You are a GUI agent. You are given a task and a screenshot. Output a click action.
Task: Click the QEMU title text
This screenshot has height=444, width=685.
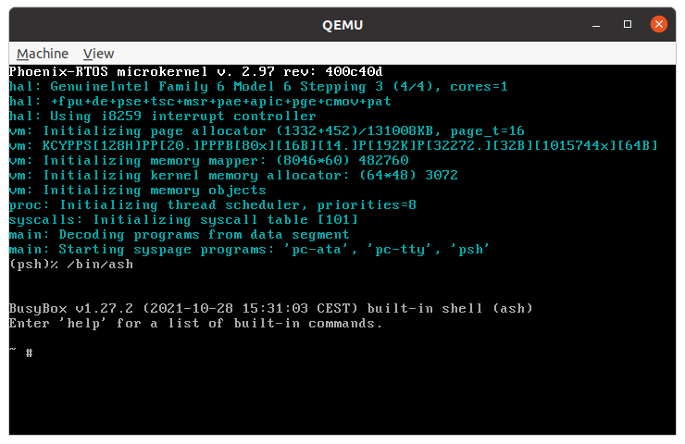[342, 25]
